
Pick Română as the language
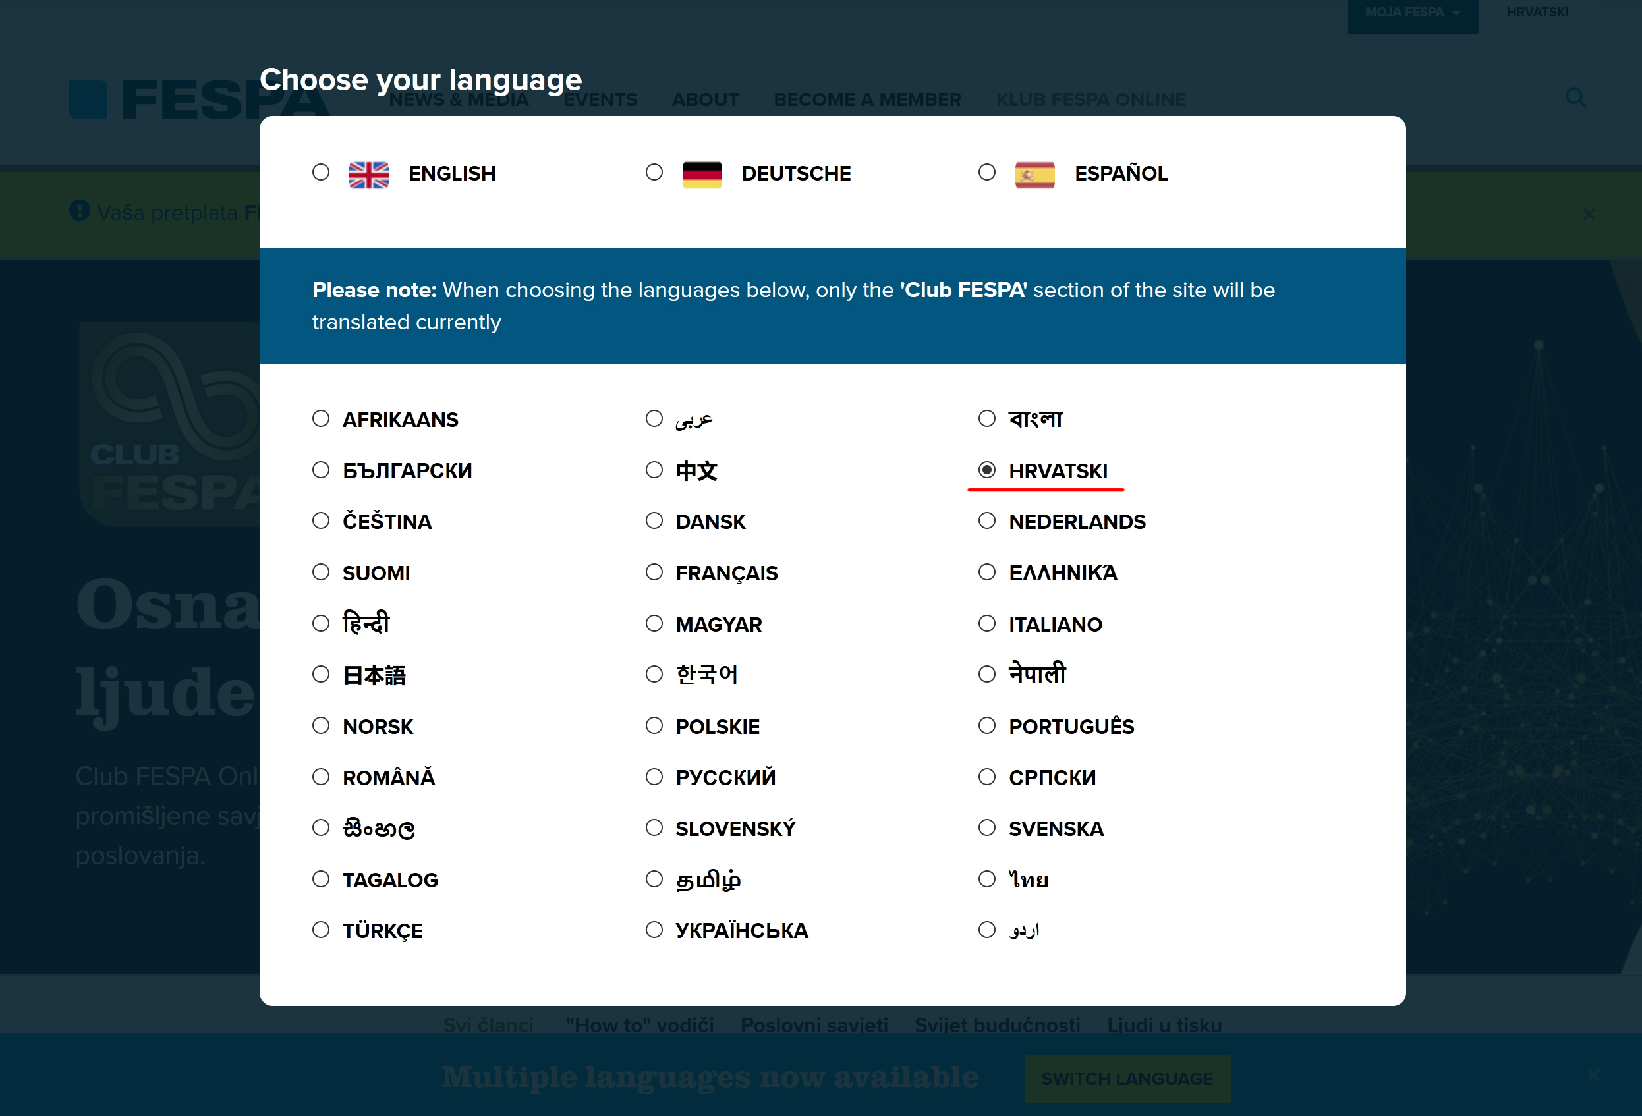tap(321, 777)
